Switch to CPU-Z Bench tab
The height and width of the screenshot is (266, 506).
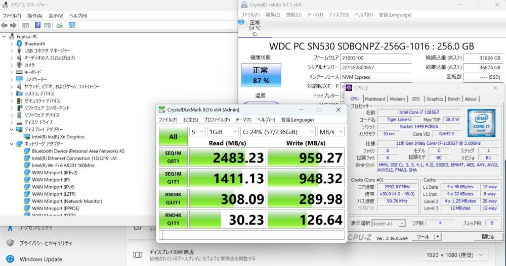(453, 99)
